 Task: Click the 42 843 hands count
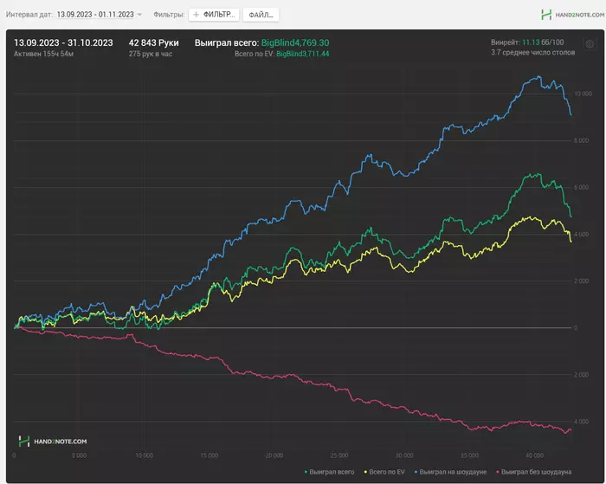(153, 42)
